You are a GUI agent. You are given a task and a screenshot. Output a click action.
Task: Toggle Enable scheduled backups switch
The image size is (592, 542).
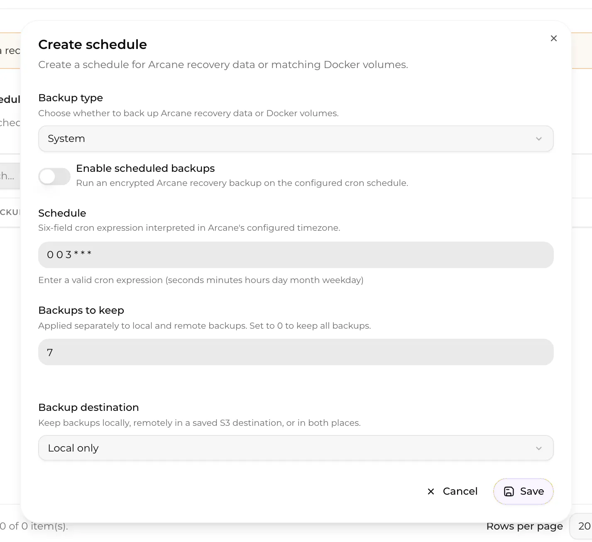[54, 176]
